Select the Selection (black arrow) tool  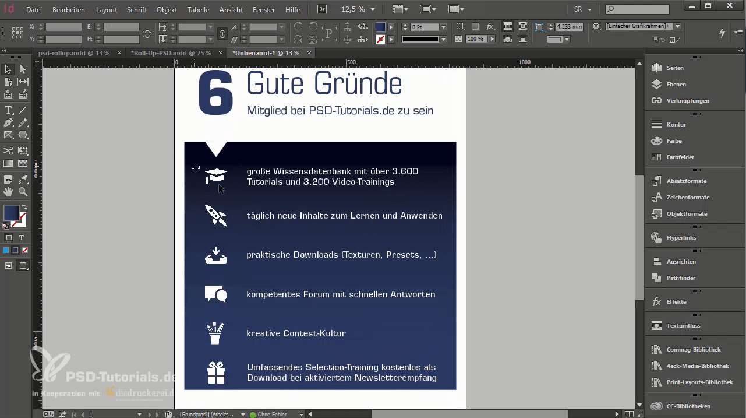[8, 69]
